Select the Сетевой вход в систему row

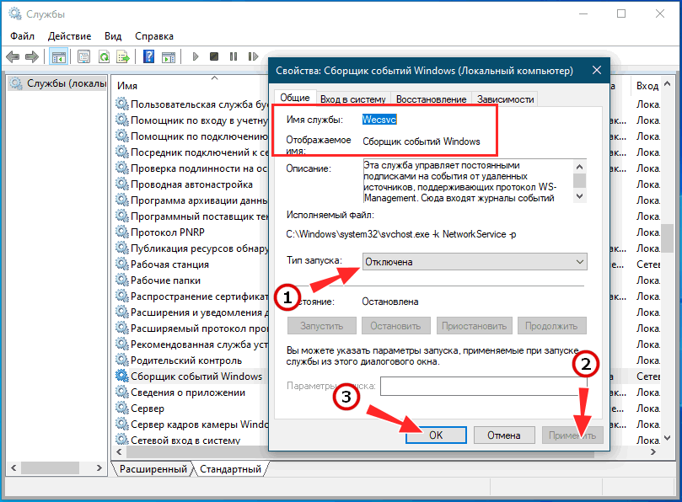tap(190, 440)
